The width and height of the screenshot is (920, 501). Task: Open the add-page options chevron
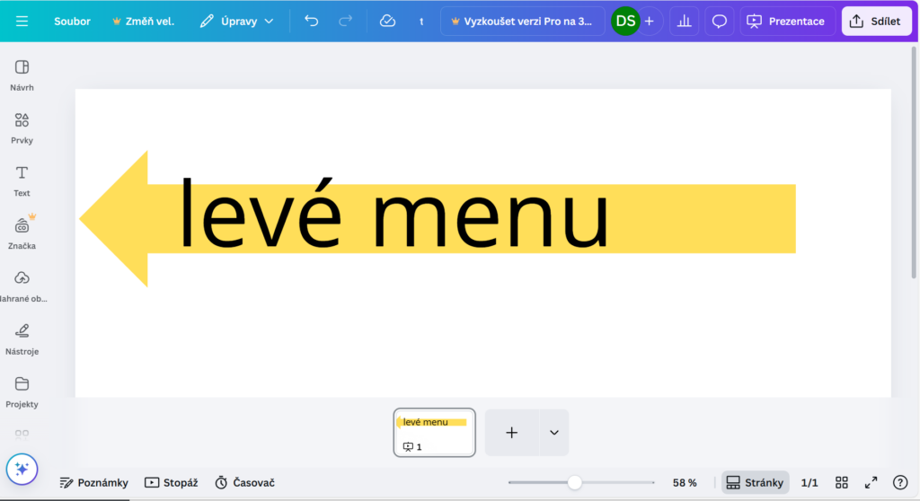click(x=553, y=433)
